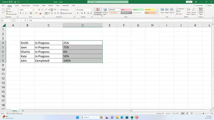Viewport: 214px width, 120px height.
Task: Open the File menu
Action: click(3, 6)
